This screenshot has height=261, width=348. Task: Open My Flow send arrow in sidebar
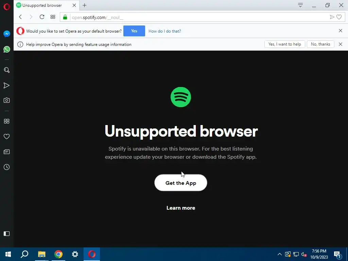[x=7, y=85]
